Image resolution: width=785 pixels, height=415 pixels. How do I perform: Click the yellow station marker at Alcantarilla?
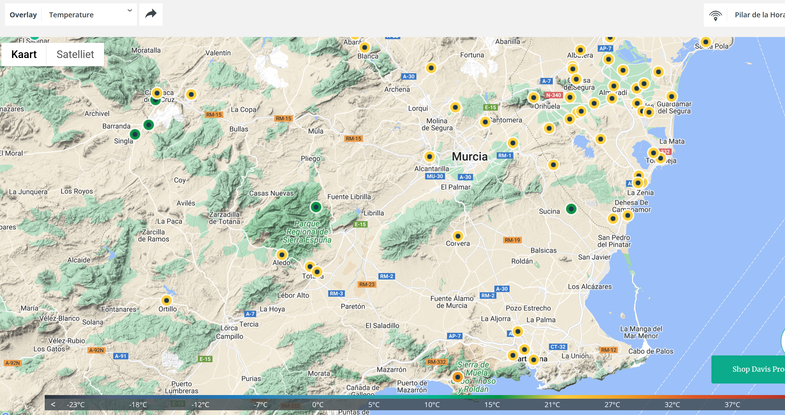429,157
